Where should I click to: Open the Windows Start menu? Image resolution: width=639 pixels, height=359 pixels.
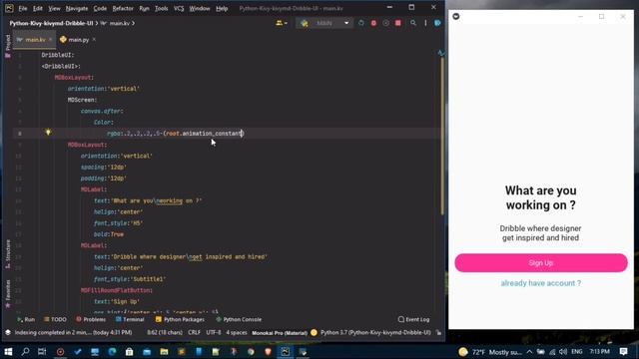click(x=8, y=352)
